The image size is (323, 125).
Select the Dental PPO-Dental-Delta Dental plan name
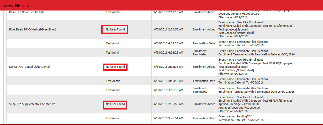[x=29, y=67]
